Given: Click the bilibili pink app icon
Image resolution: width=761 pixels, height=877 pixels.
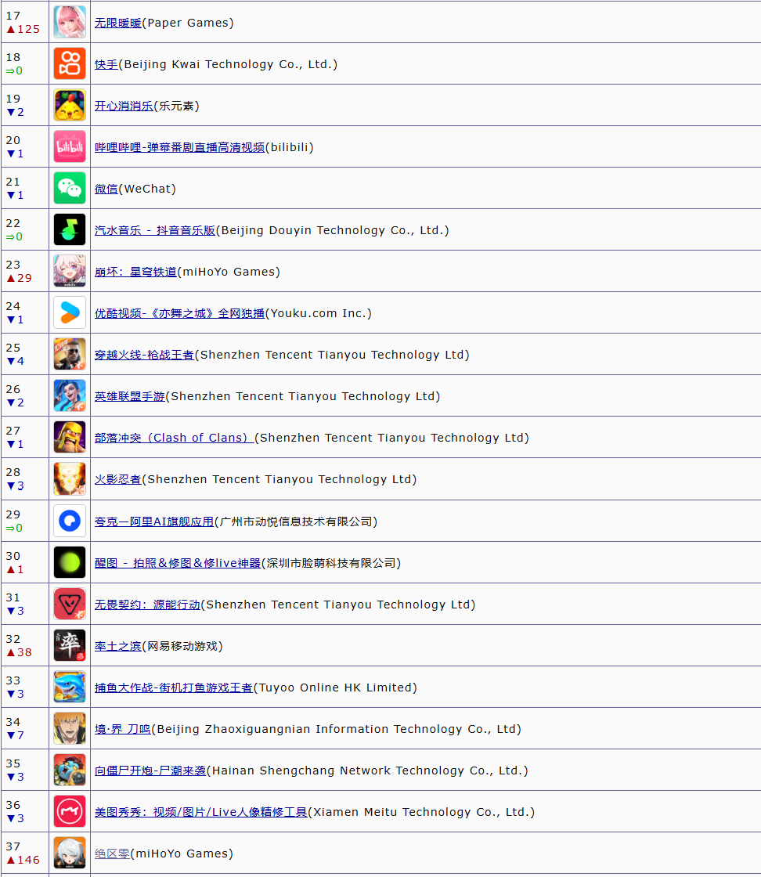Looking at the screenshot, I should (70, 146).
